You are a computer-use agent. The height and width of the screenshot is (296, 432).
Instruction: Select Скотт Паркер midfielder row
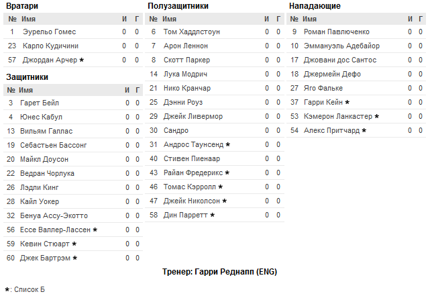point(215,60)
